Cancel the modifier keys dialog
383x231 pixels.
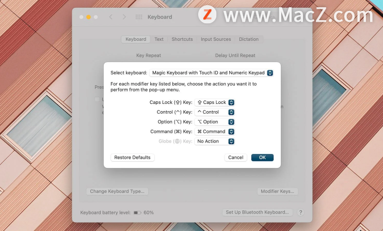236,158
